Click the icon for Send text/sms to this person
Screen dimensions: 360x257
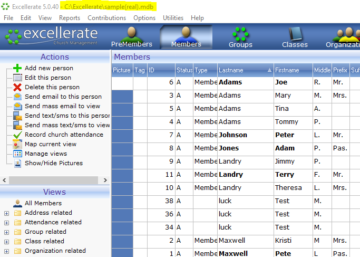pyautogui.click(x=17, y=116)
